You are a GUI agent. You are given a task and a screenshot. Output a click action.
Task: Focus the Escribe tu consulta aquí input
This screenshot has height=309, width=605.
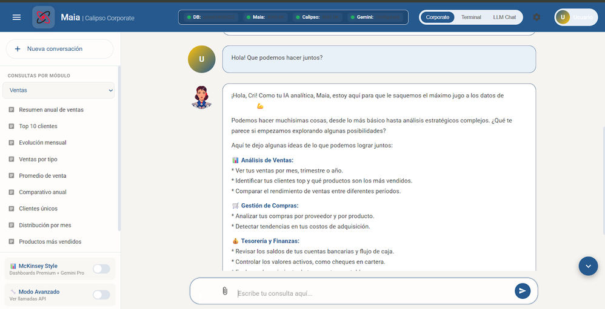click(x=372, y=293)
